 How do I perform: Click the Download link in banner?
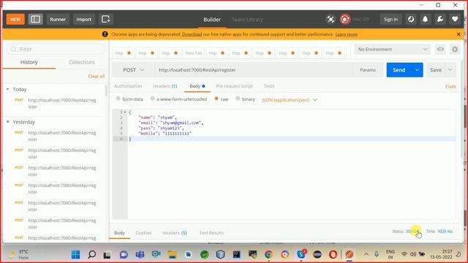point(192,34)
